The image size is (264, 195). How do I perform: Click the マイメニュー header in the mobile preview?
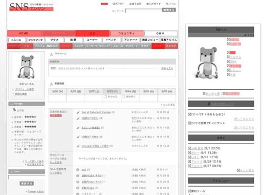point(221,180)
